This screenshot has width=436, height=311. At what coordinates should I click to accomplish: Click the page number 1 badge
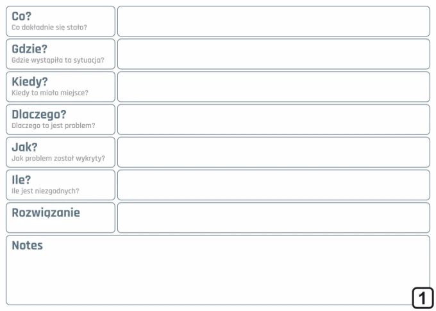point(423,298)
